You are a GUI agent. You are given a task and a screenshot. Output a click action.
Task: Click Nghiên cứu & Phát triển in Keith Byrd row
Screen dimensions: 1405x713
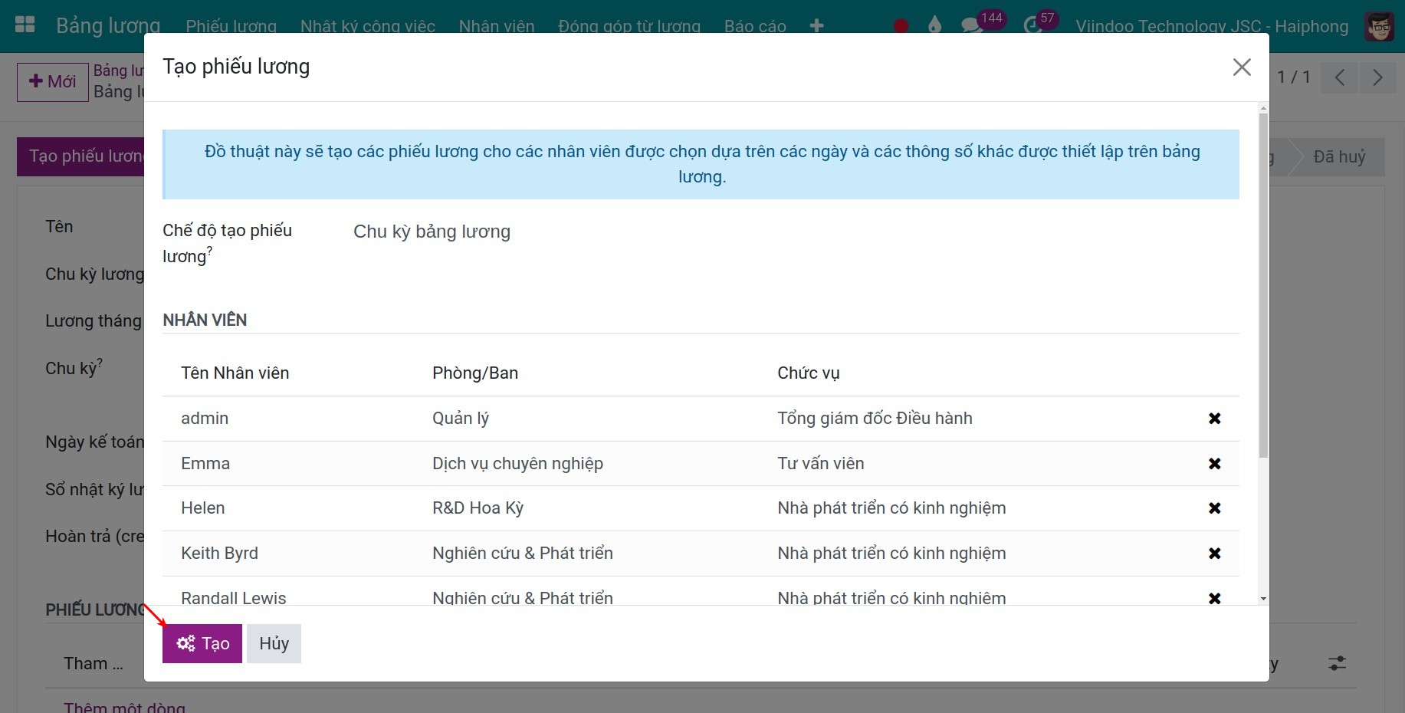(x=523, y=553)
